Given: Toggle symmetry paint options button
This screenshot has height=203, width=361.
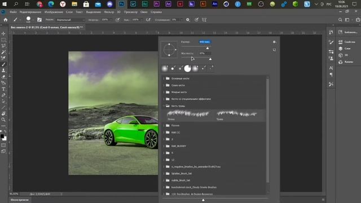Looking at the screenshot, I should pos(204,20).
